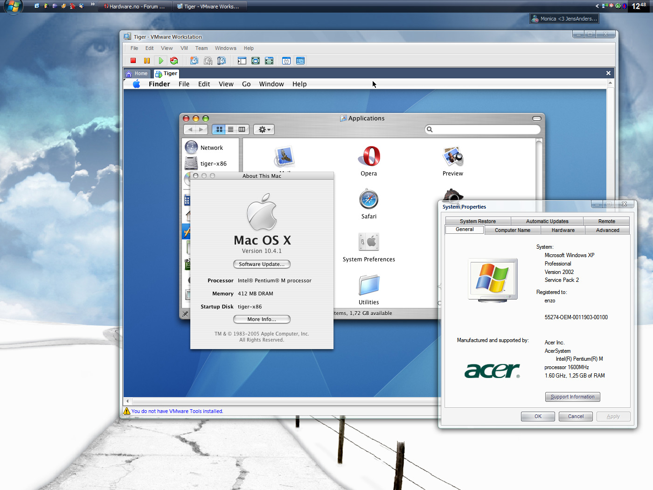This screenshot has width=653, height=490.
Task: Click the Finder forward arrow button
Action: (x=201, y=129)
